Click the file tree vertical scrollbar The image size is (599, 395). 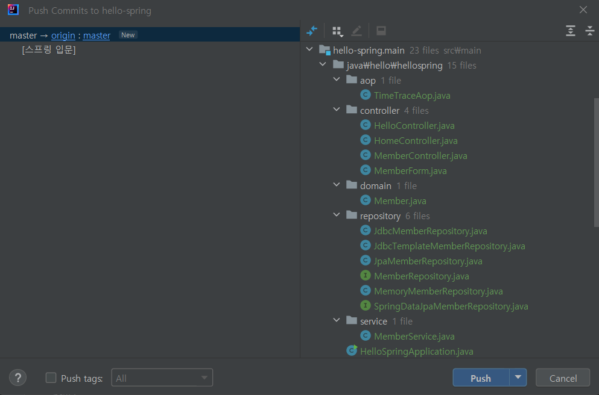click(597, 163)
